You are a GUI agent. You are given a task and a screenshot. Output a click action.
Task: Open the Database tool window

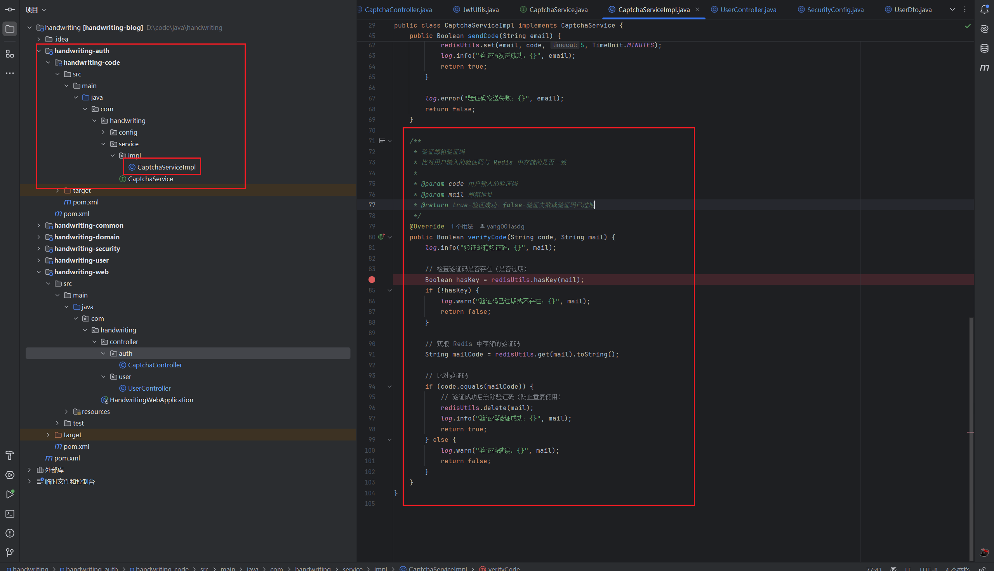point(984,48)
